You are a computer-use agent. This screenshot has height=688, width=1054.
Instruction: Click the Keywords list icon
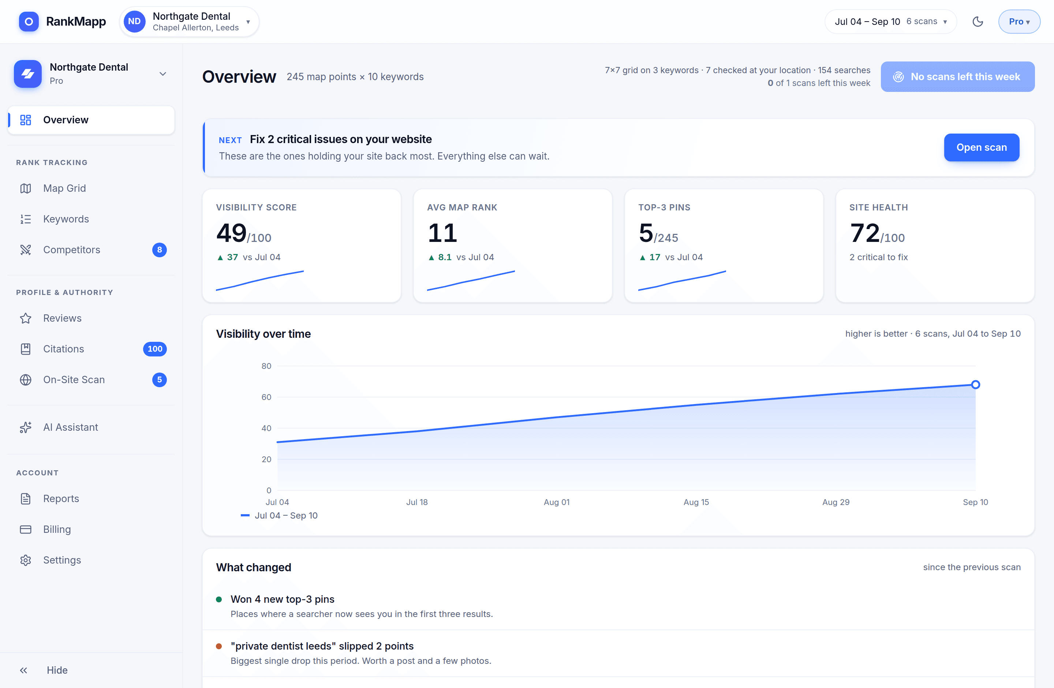tap(26, 219)
